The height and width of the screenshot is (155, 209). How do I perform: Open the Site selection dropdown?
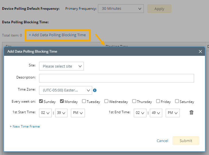click(x=61, y=66)
